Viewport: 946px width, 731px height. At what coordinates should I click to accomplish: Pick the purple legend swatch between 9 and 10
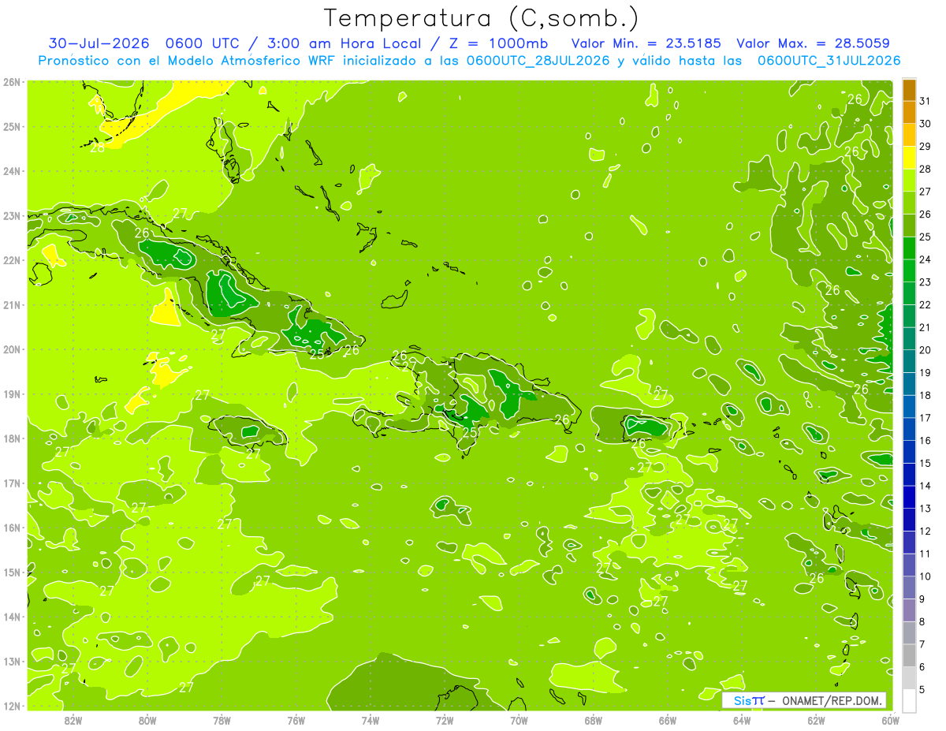pos(909,587)
